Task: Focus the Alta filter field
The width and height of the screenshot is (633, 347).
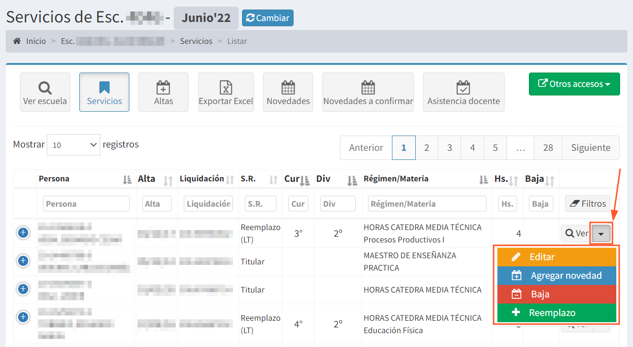Action: (x=157, y=204)
